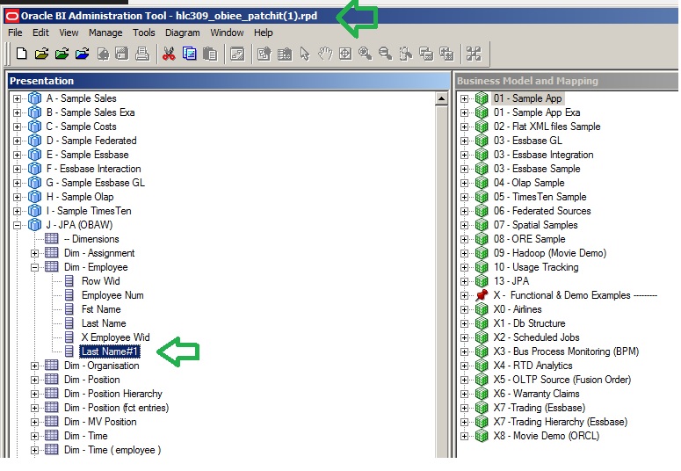Click the Cut scissors icon
The width and height of the screenshot is (681, 471).
[169, 54]
